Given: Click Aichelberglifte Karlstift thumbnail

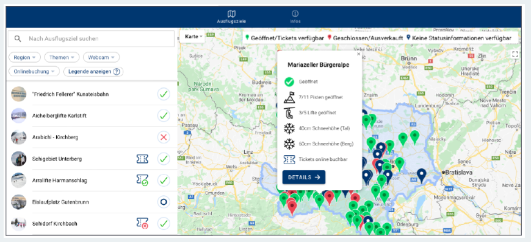Looking at the screenshot, I should pos(19,116).
